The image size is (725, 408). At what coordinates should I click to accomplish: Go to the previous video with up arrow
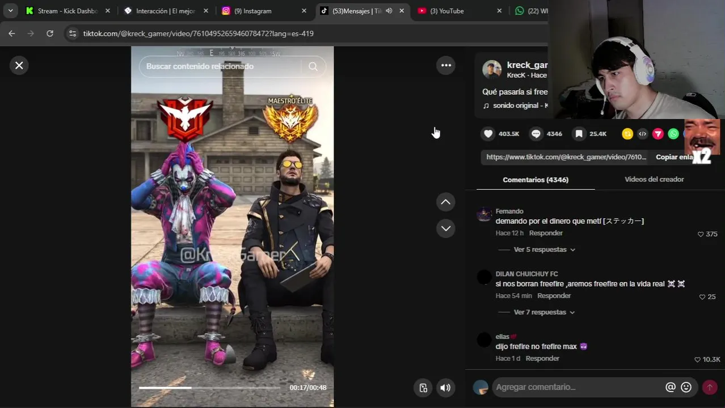[445, 202]
